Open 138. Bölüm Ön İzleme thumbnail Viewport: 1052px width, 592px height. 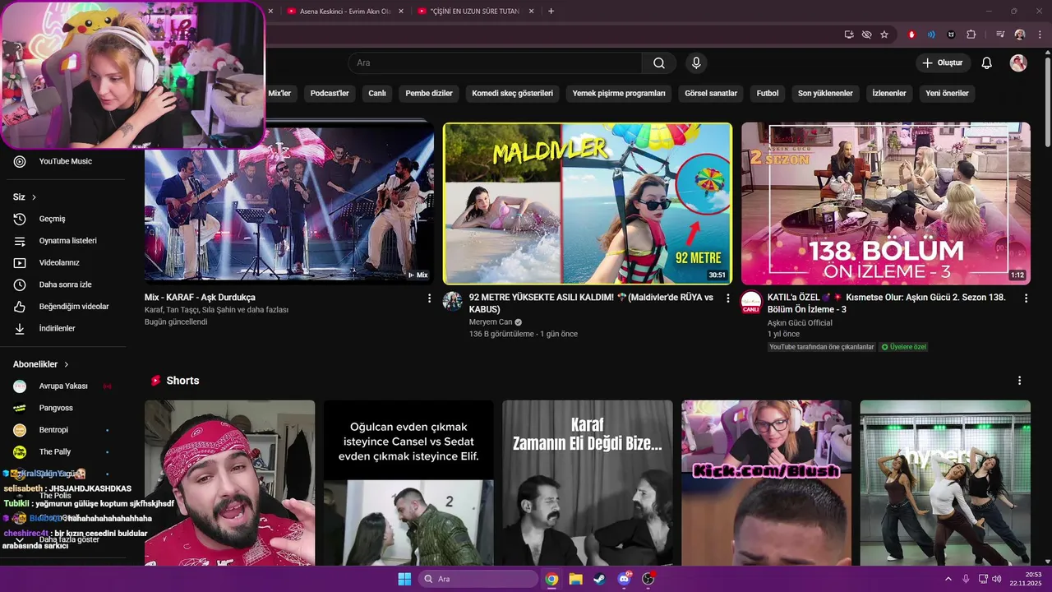tap(886, 203)
